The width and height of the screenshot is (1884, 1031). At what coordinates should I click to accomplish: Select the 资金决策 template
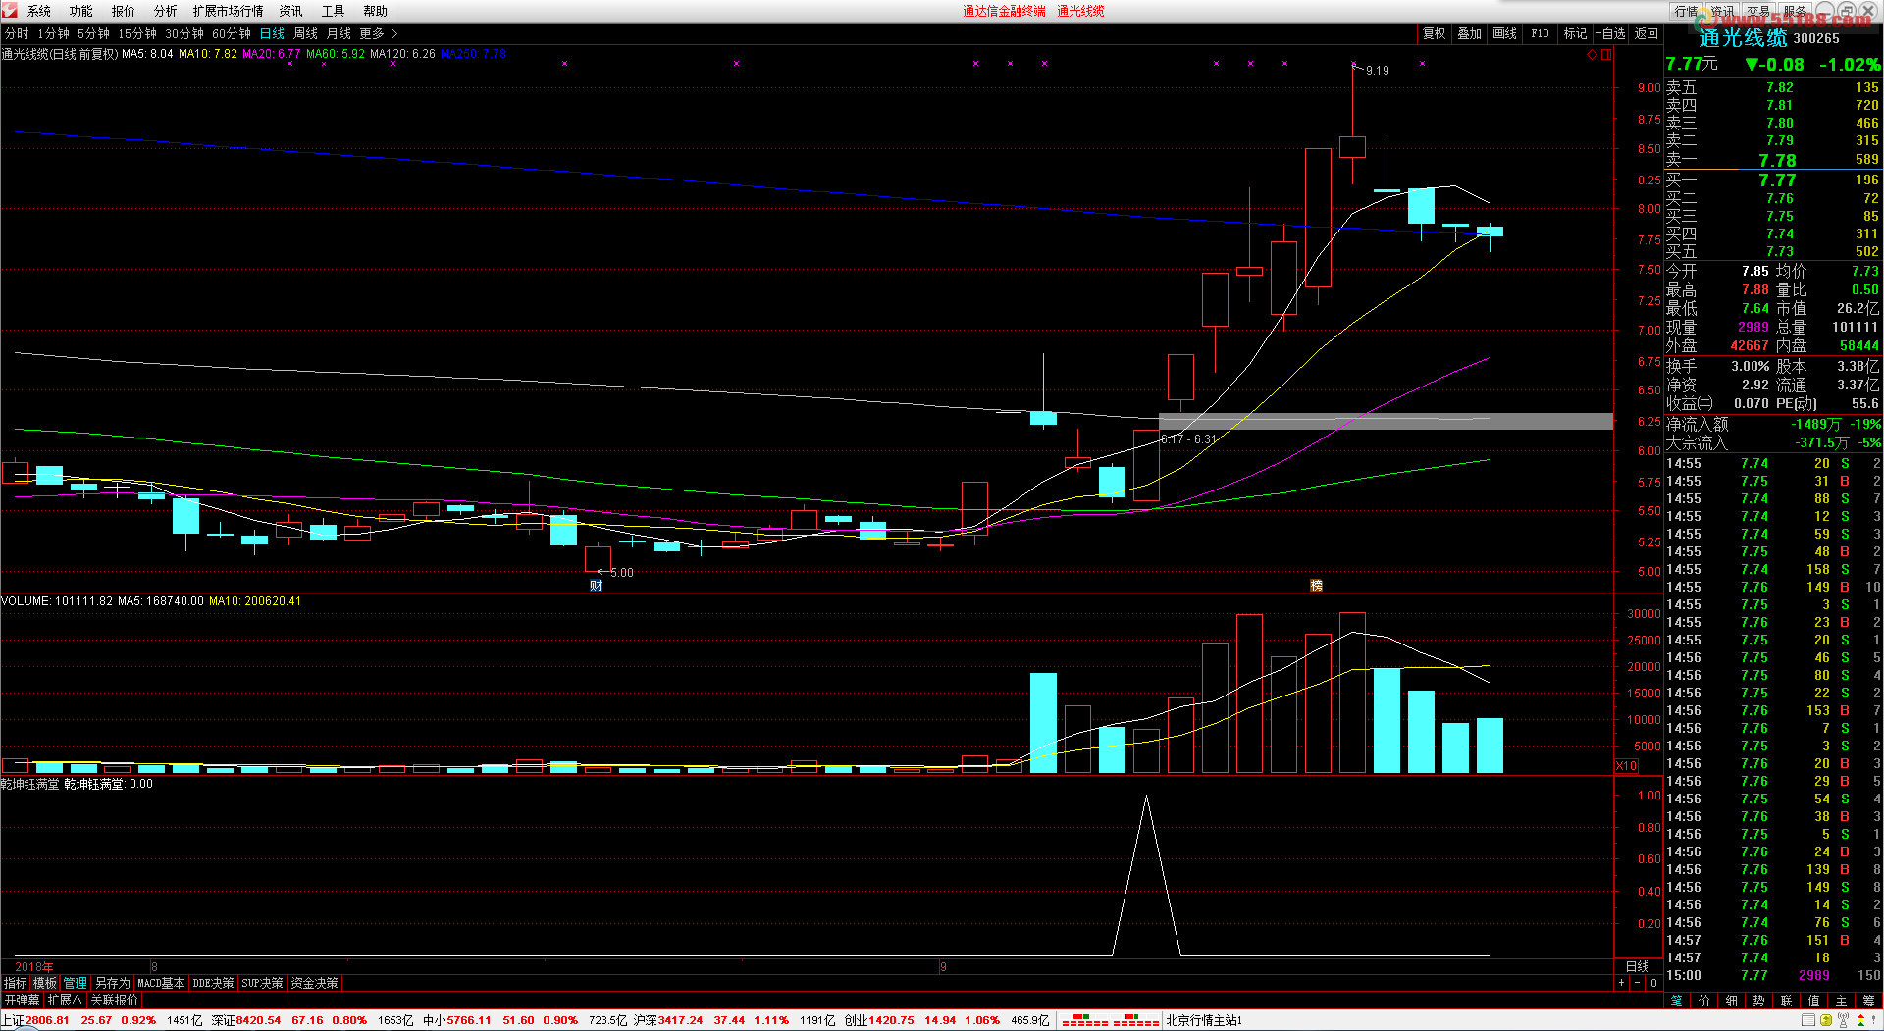pos(315,983)
